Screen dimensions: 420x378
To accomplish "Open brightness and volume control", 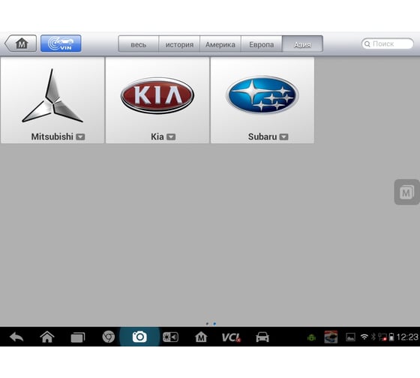I will click(170, 337).
